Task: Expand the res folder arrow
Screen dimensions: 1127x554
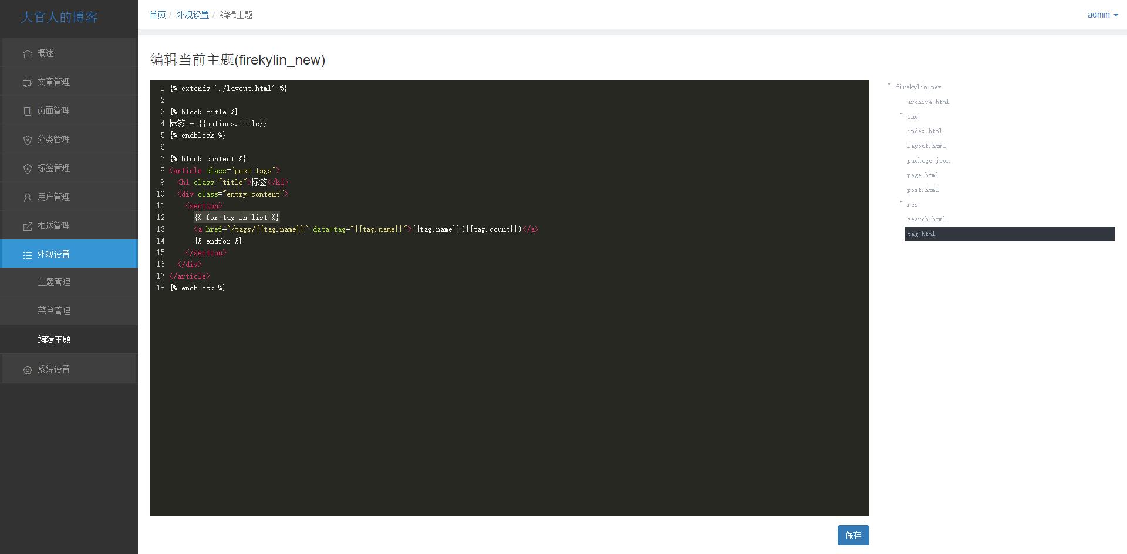Action: click(x=901, y=202)
